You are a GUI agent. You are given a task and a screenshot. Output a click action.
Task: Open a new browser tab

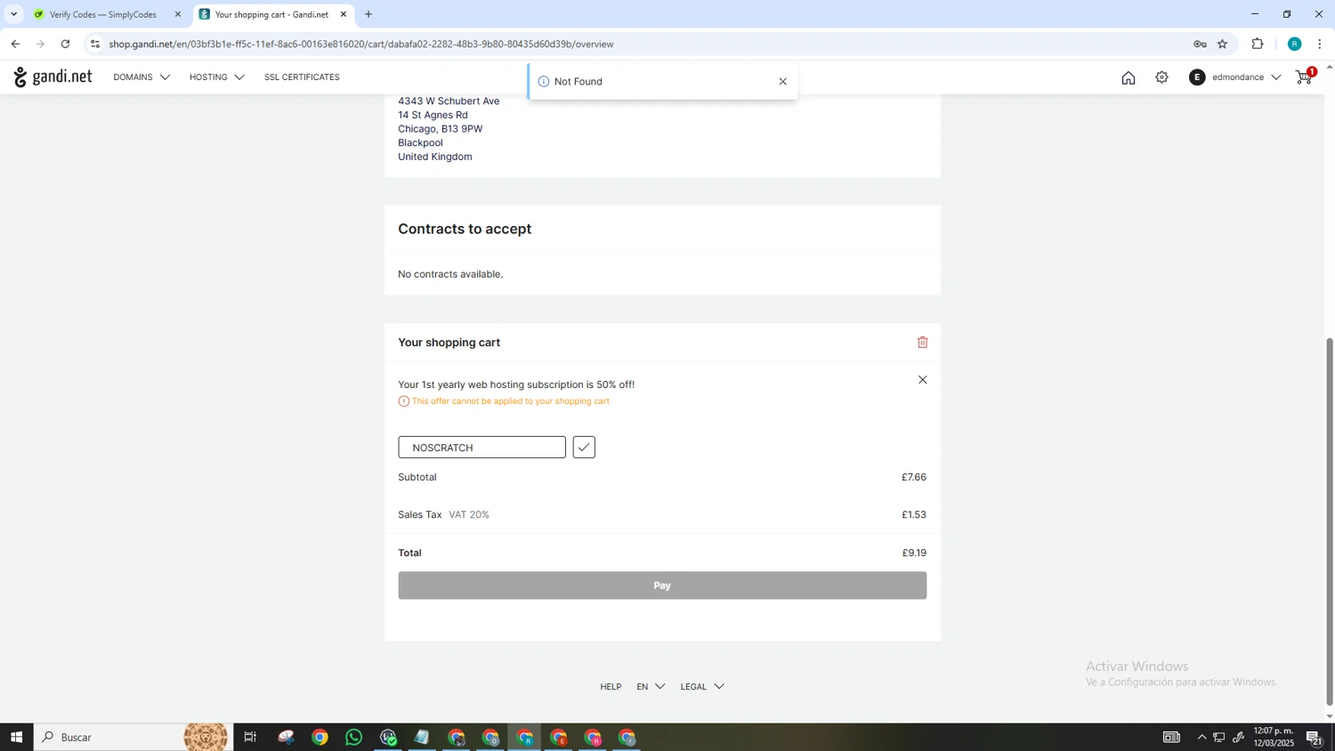(x=368, y=14)
